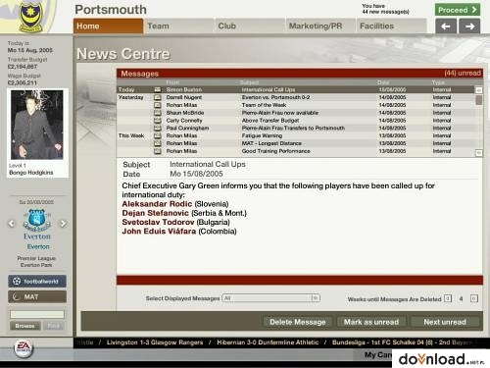Click the EA Sports logo
490x368 pixels.
pos(24,348)
